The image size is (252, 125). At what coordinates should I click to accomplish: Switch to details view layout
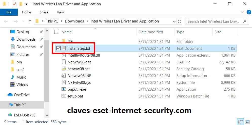[240, 122]
